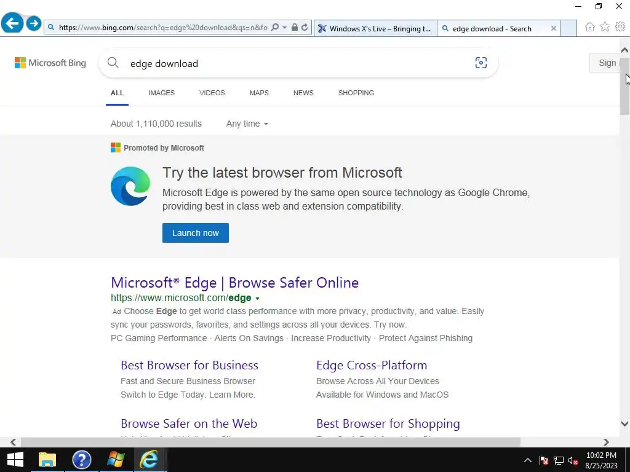The height and width of the screenshot is (472, 630).
Task: Open the Edge Cross-Platform link
Action: [x=372, y=365]
